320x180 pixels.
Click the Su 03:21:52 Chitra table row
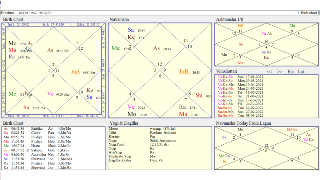point(37,133)
